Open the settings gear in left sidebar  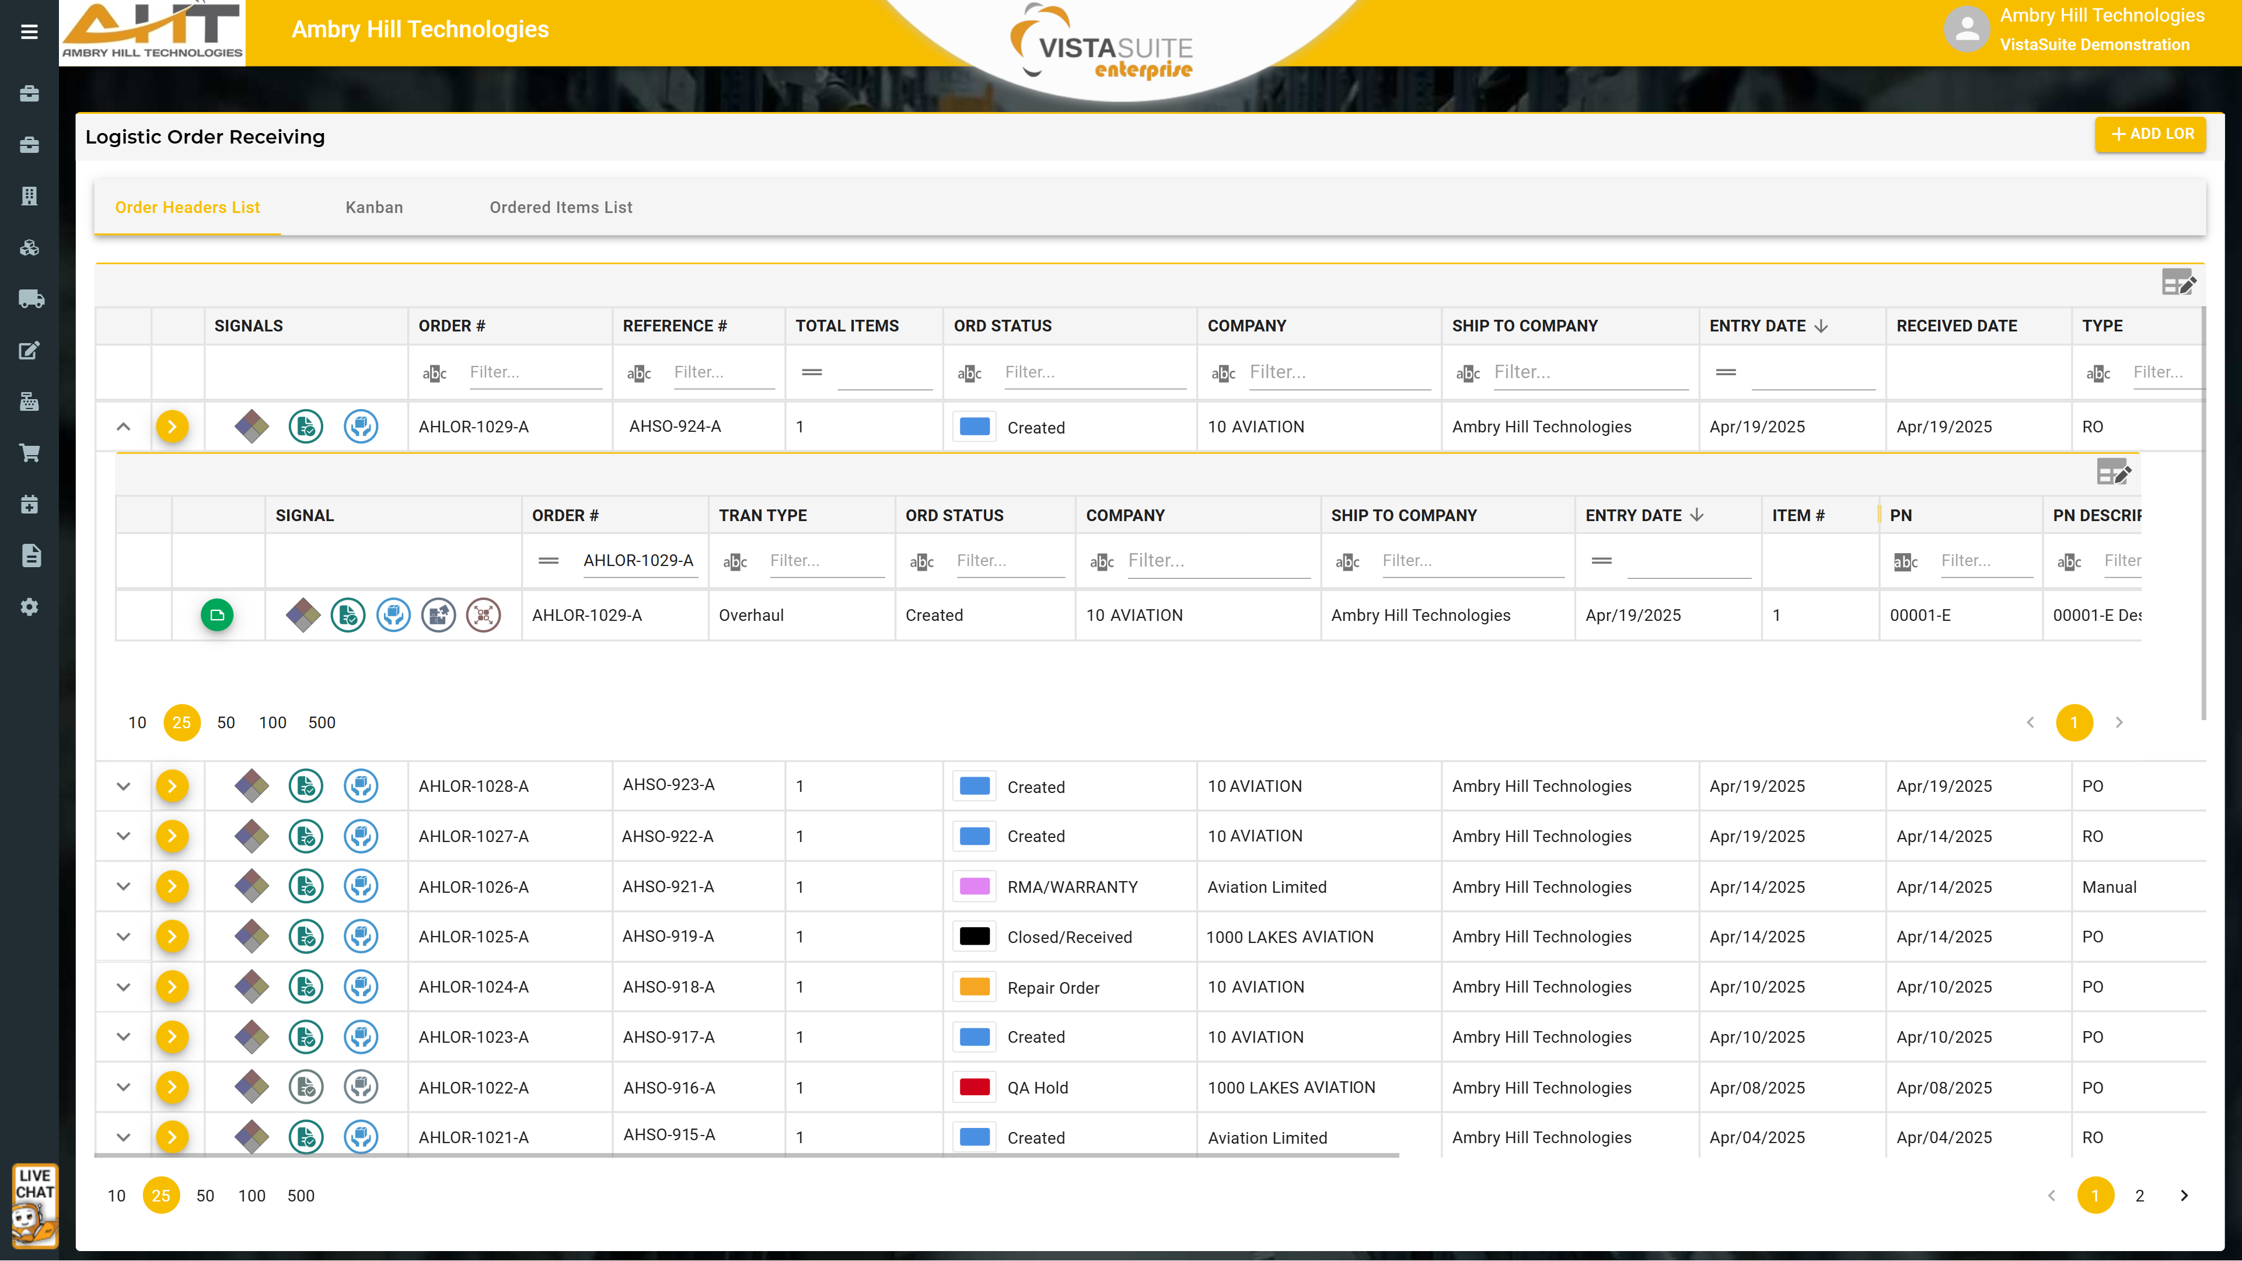click(x=30, y=606)
